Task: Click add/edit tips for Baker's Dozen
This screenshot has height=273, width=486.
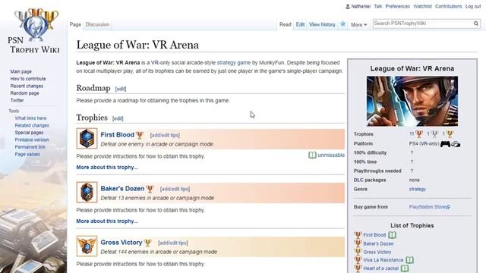Action: coord(175,189)
